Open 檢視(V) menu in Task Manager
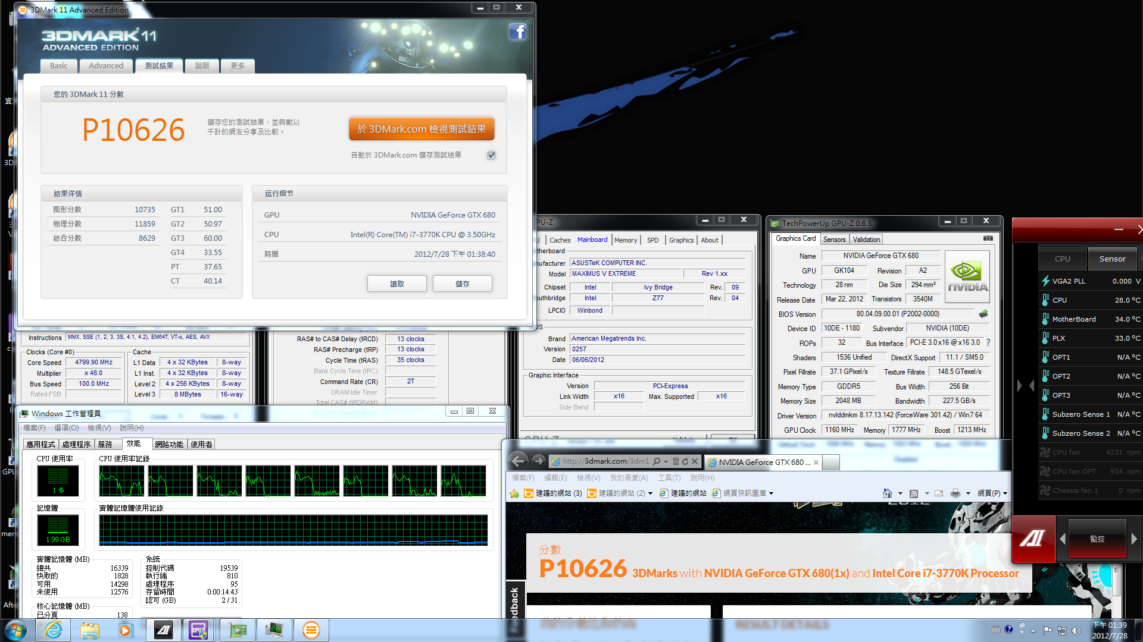This screenshot has height=642, width=1143. pyautogui.click(x=99, y=428)
